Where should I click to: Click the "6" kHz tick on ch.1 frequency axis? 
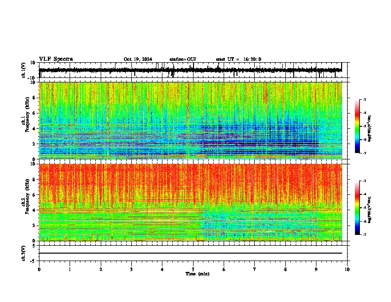point(34,113)
